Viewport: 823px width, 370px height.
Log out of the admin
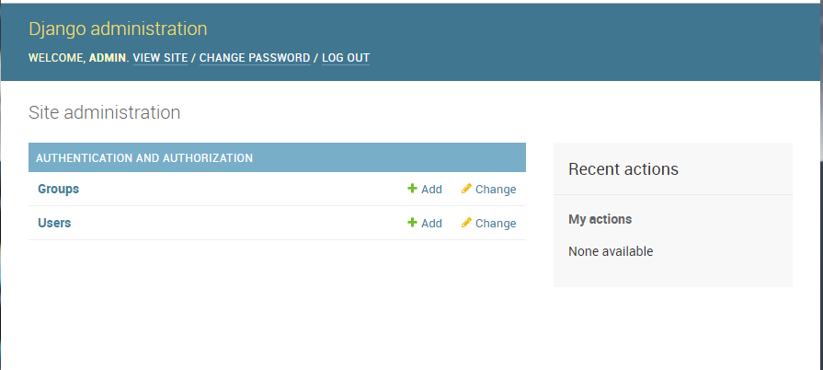(x=346, y=58)
